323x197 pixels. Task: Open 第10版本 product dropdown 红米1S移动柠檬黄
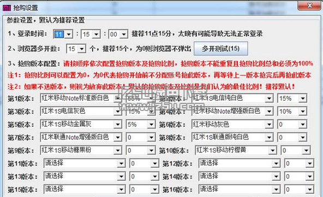click(236, 150)
